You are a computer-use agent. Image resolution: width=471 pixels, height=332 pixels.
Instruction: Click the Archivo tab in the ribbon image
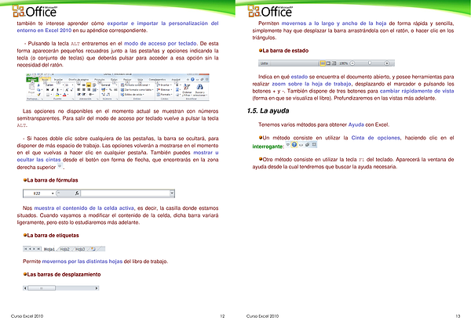click(32, 79)
